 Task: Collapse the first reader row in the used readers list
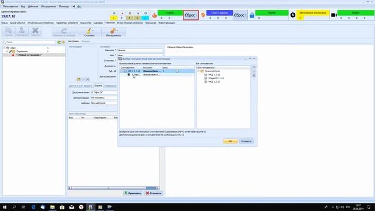coord(122,72)
